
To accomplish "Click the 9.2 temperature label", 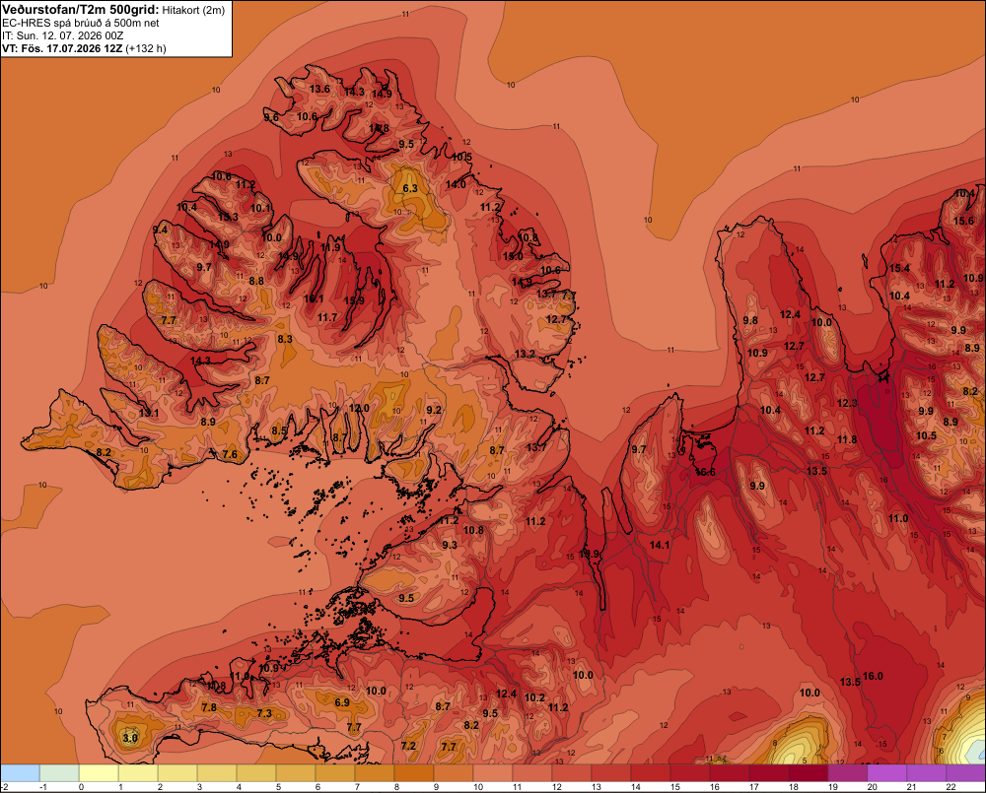I will pyautogui.click(x=434, y=411).
